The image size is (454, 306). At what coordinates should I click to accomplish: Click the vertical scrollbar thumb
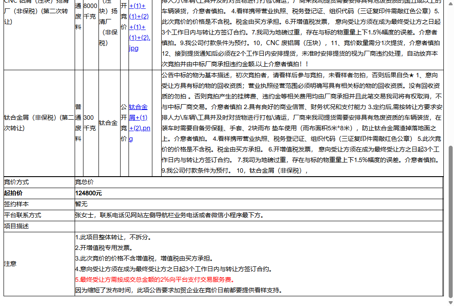(x=450, y=222)
